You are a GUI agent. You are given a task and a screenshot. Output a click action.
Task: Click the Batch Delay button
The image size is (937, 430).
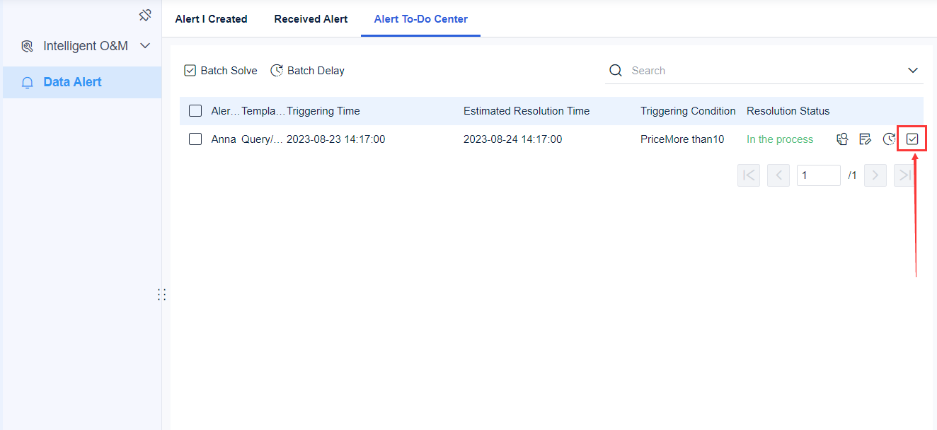(x=307, y=70)
